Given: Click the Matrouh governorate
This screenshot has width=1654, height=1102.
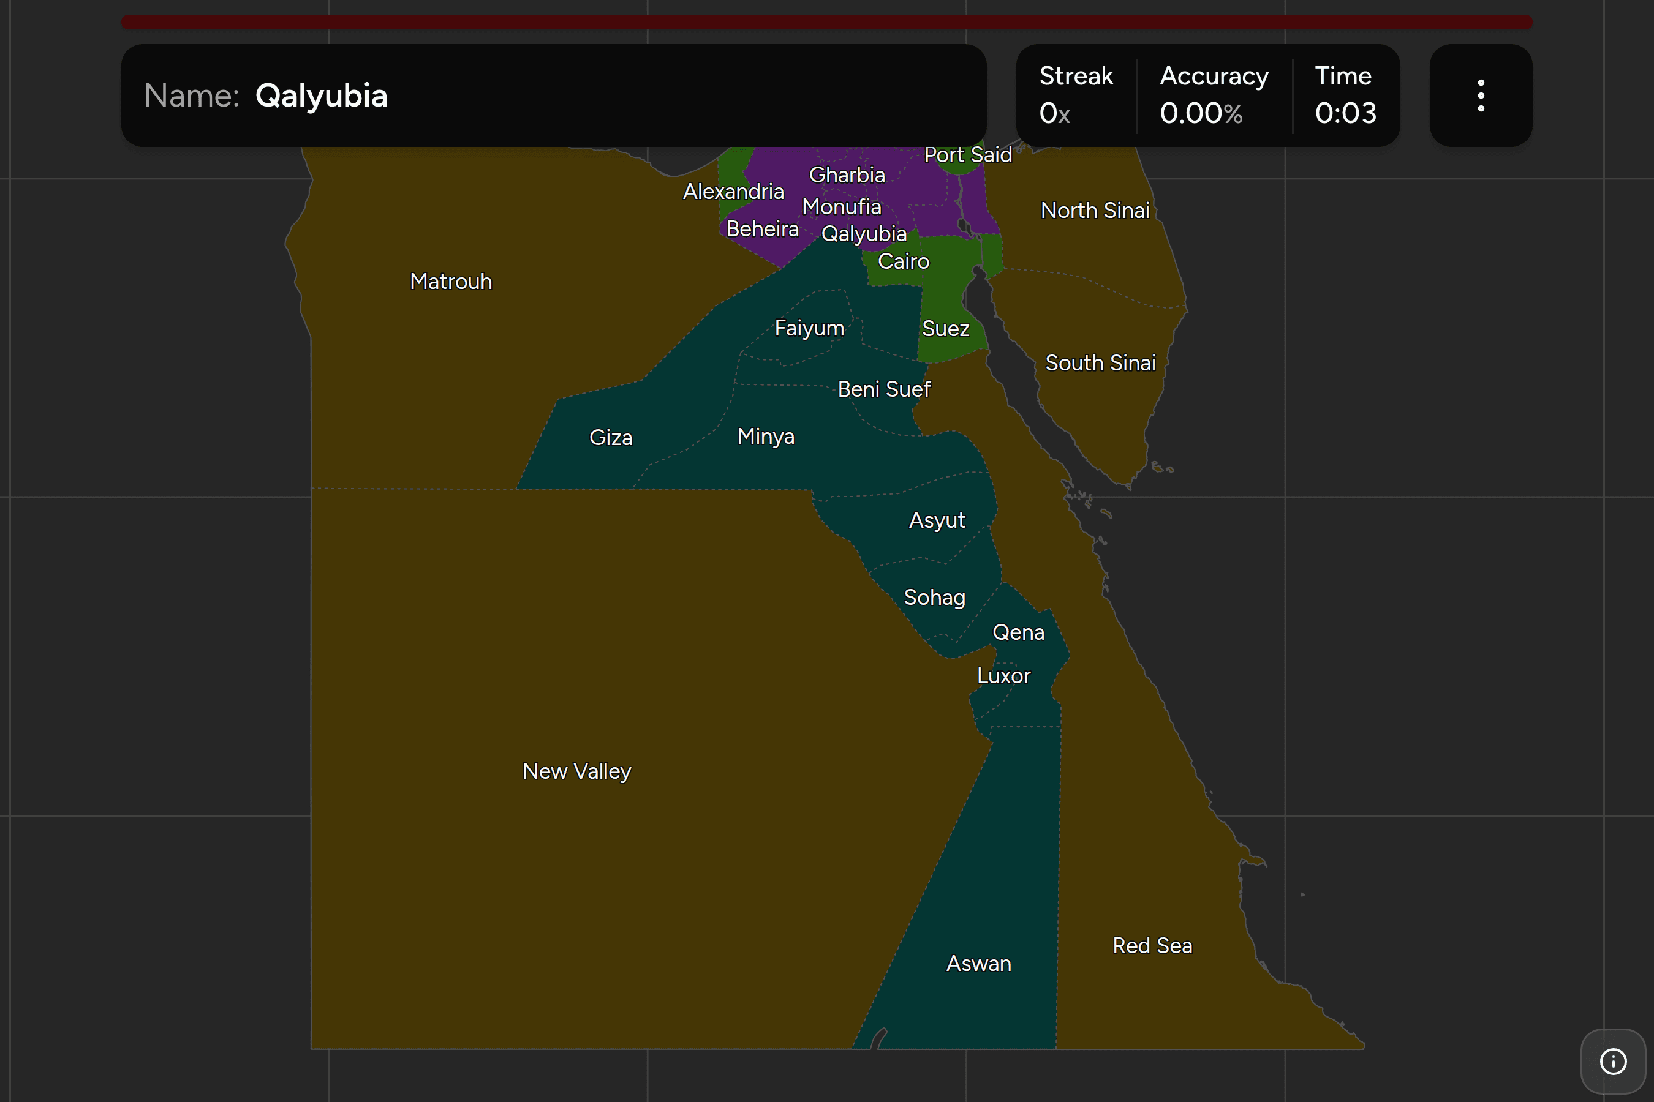Looking at the screenshot, I should point(451,281).
